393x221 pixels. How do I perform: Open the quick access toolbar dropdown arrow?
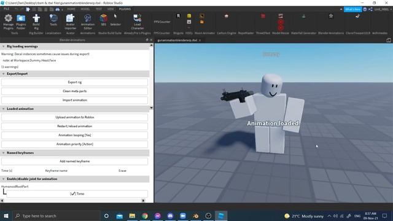pos(62,9)
